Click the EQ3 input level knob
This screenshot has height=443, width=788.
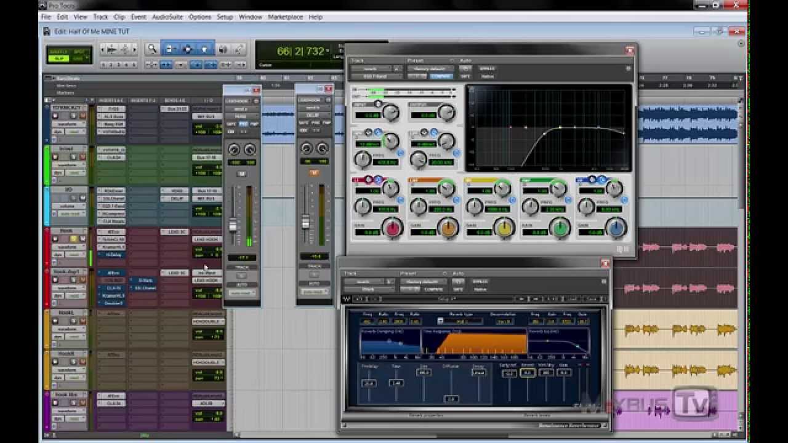click(x=390, y=112)
